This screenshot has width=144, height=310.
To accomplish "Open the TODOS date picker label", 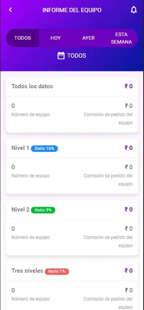I will [77, 56].
